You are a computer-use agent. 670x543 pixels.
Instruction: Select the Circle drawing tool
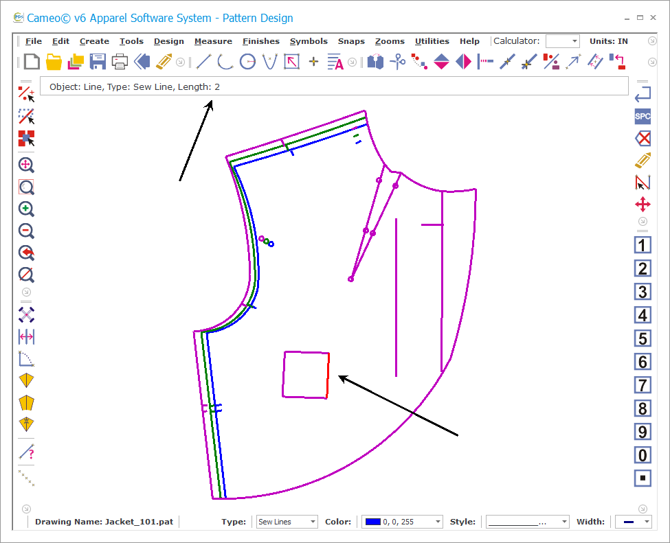[247, 62]
